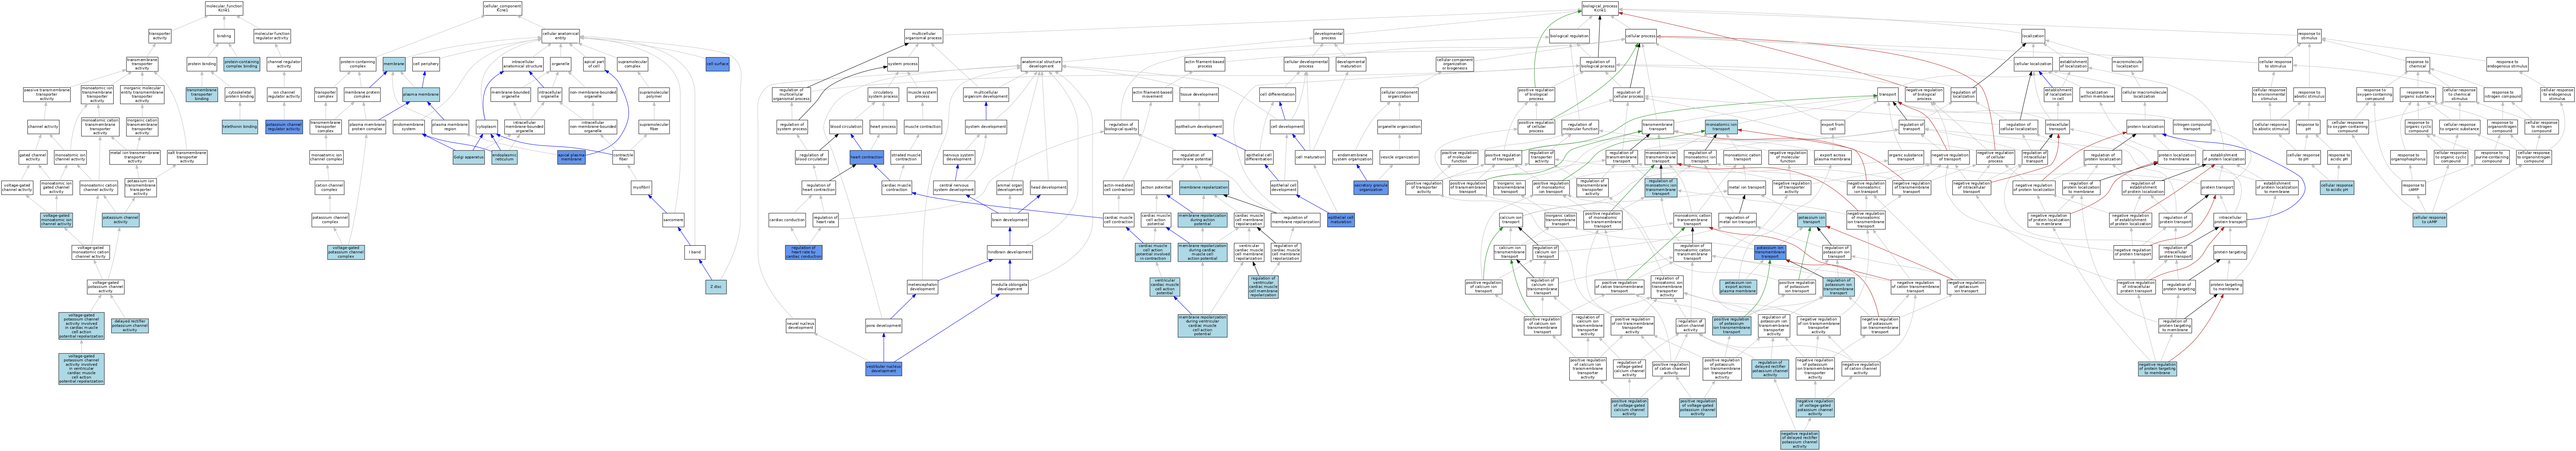Click the 'epithelium development' node
This screenshot has width=2576, height=451.
point(1198,127)
